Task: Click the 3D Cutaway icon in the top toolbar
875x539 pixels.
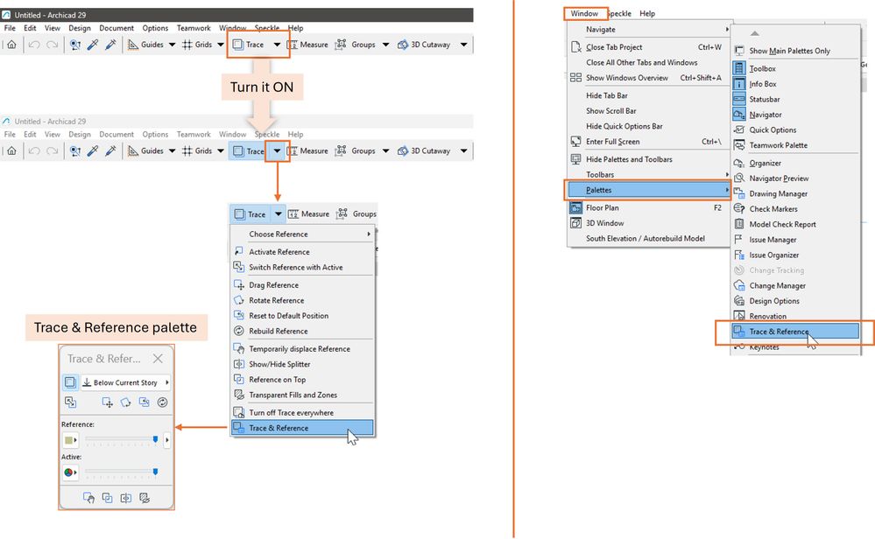Action: (402, 45)
